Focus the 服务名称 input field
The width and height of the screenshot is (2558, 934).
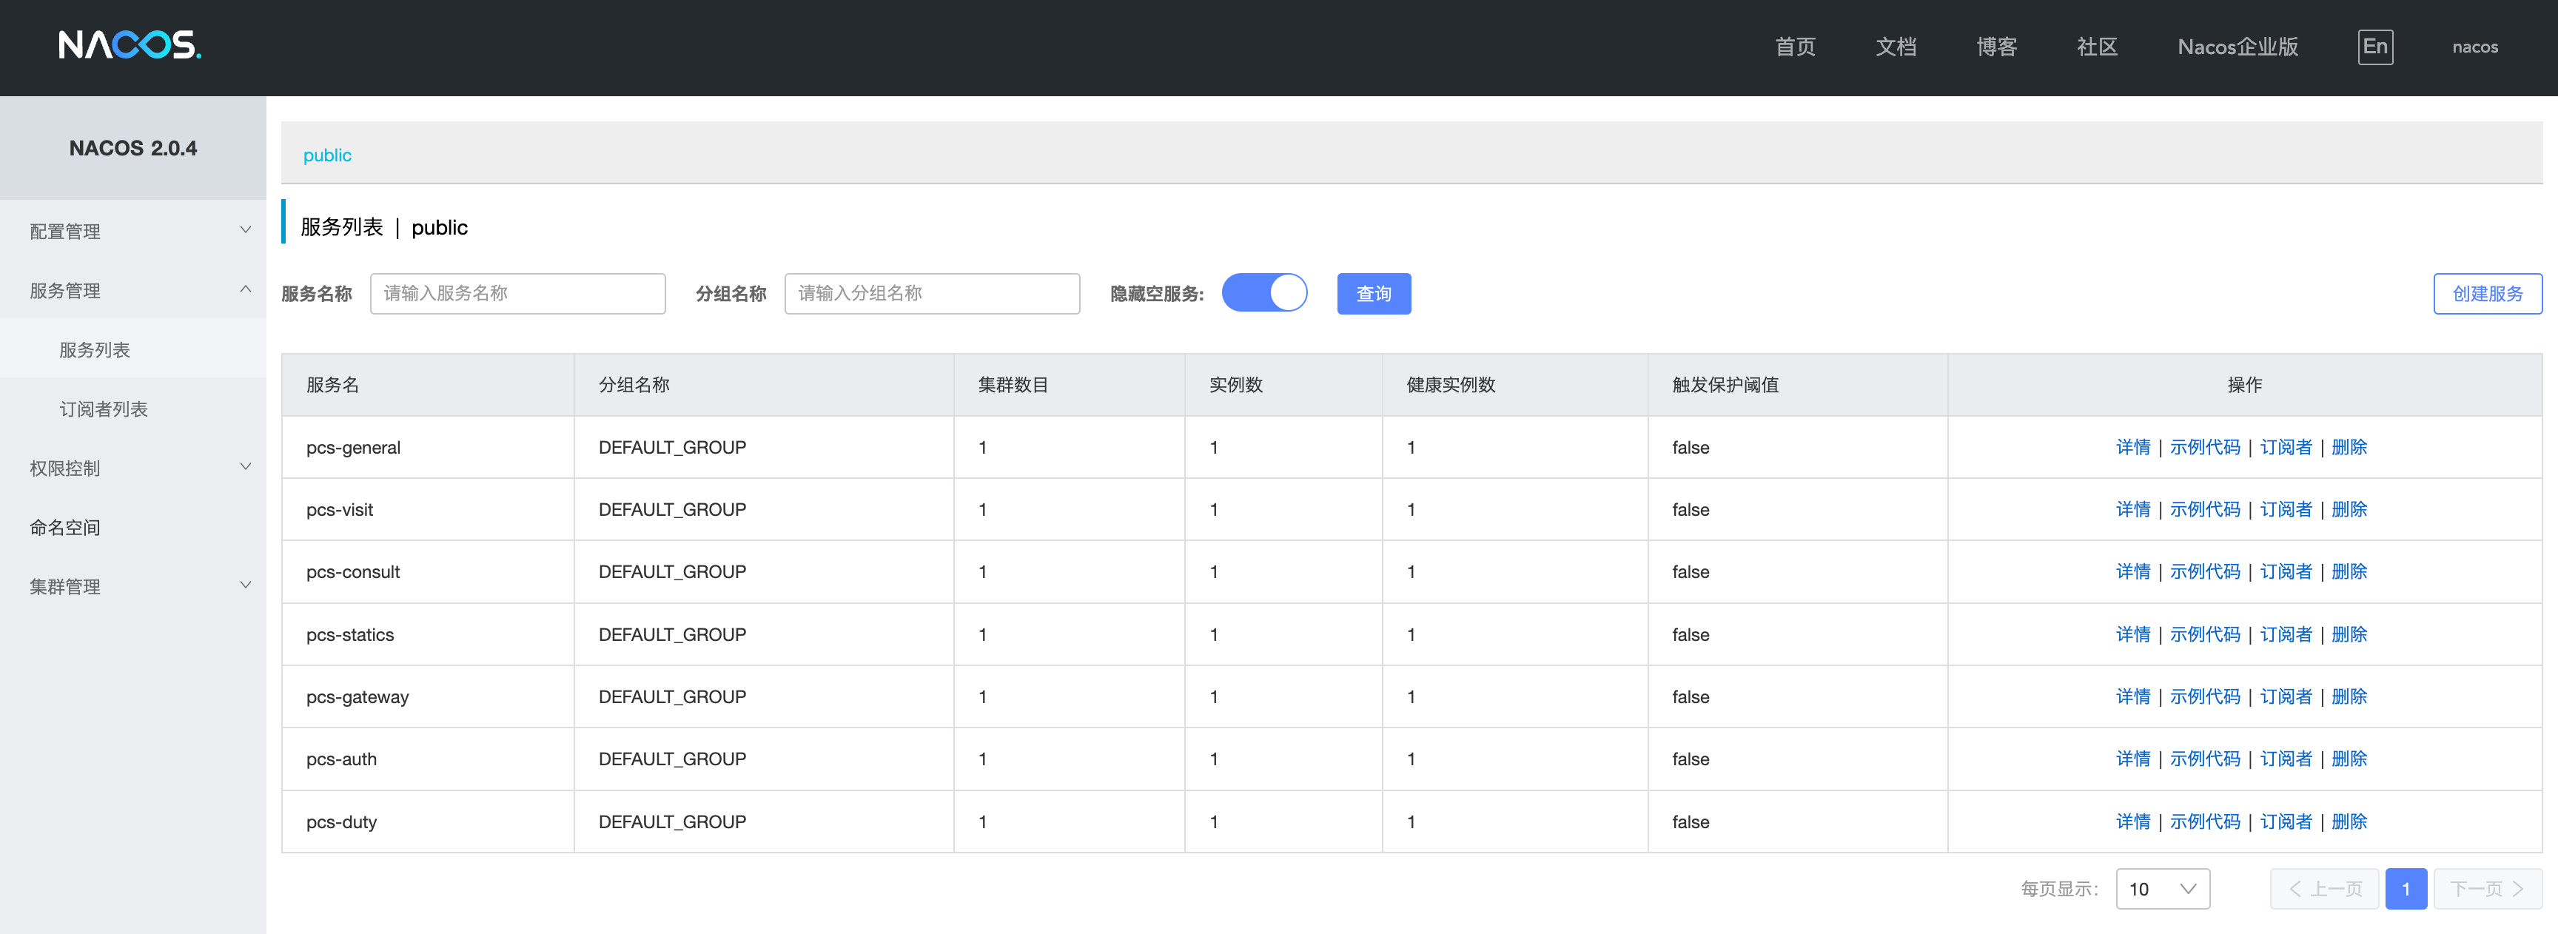click(517, 294)
